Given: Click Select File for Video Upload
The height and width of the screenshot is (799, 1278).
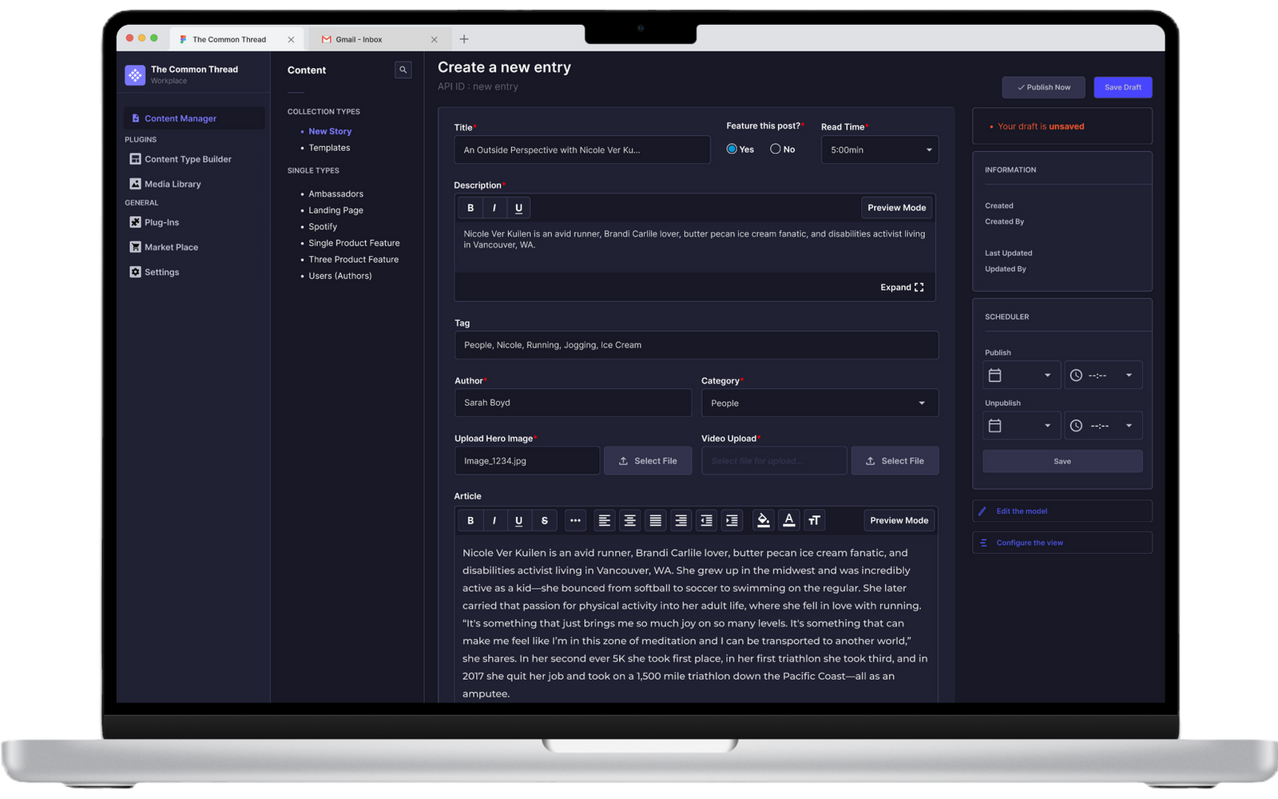Looking at the screenshot, I should [x=895, y=461].
